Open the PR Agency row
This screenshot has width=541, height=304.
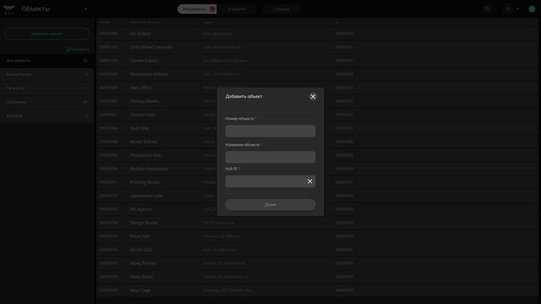[316, 209]
